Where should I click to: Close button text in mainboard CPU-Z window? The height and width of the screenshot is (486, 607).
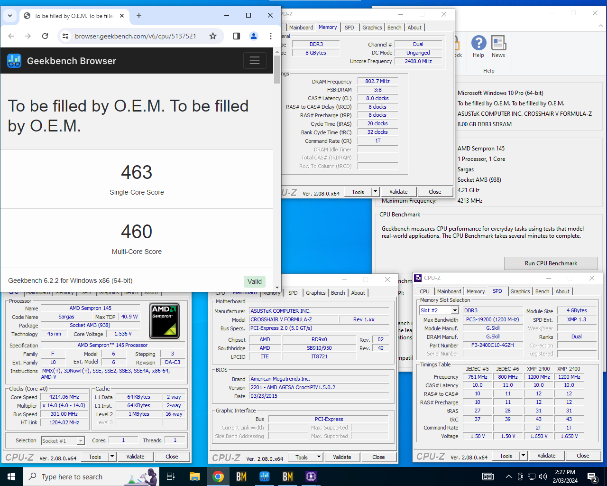click(378, 457)
